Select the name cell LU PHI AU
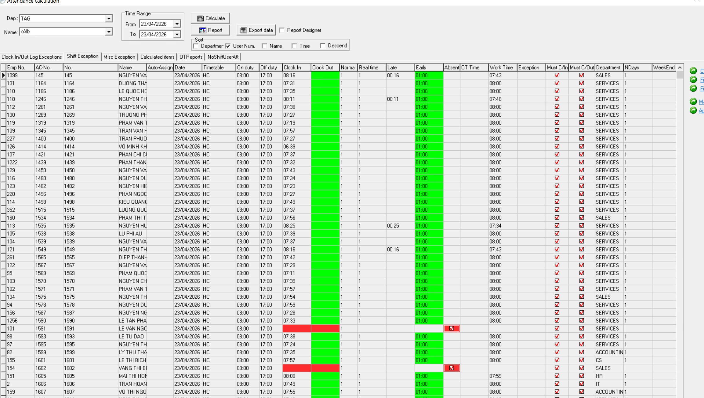704x398 pixels. coord(132,234)
